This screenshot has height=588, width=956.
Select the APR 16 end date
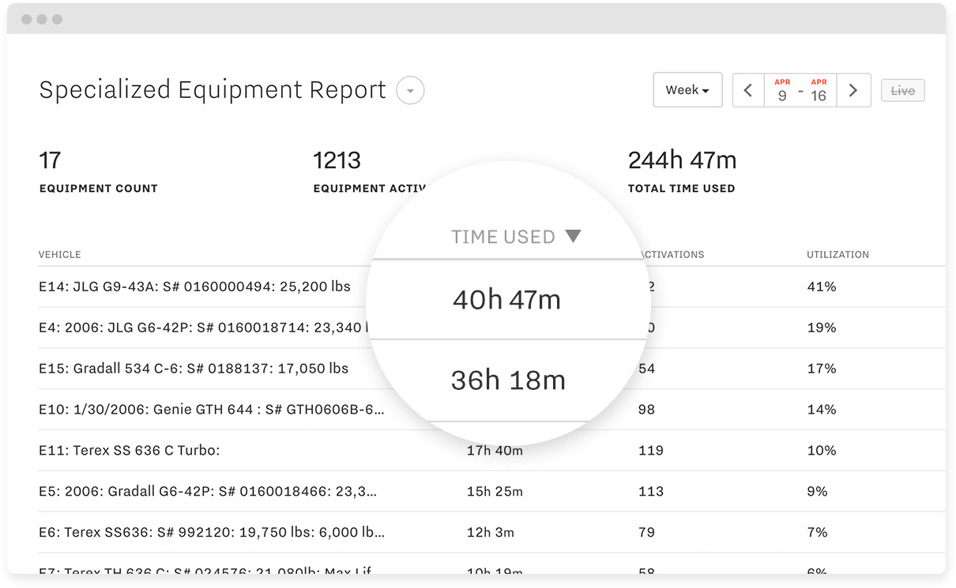(x=819, y=90)
